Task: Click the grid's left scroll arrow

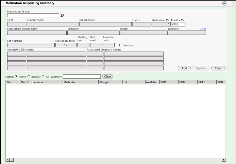Action: click(8, 160)
